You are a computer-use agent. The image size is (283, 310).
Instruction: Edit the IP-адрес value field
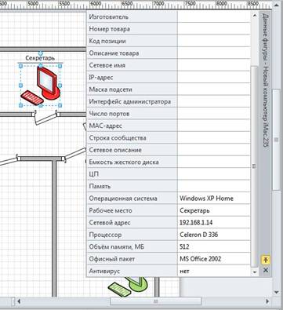[x=214, y=78]
